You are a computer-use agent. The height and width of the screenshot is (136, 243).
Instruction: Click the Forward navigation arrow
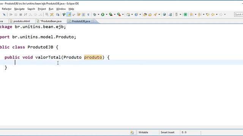coord(221,14)
